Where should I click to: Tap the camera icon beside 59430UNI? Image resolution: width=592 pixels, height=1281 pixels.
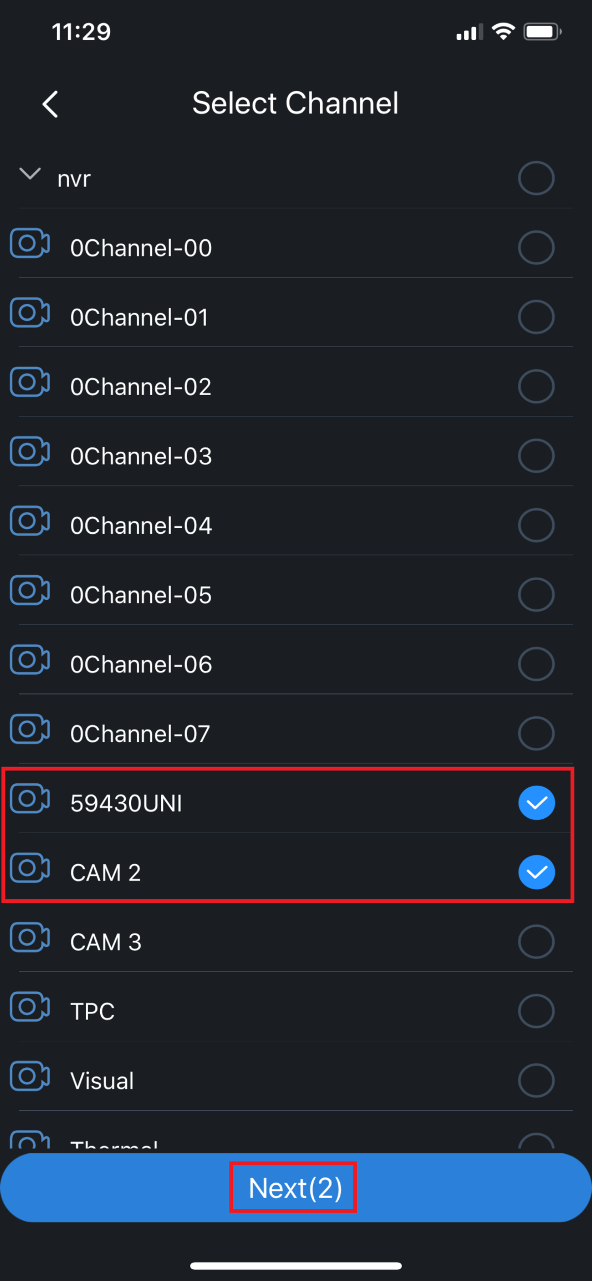coord(30,799)
